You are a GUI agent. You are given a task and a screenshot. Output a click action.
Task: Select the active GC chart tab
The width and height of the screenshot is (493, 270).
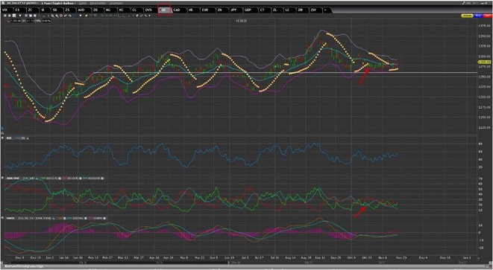[x=164, y=10]
